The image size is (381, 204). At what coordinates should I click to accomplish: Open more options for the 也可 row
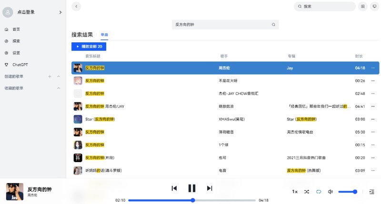[x=373, y=158]
